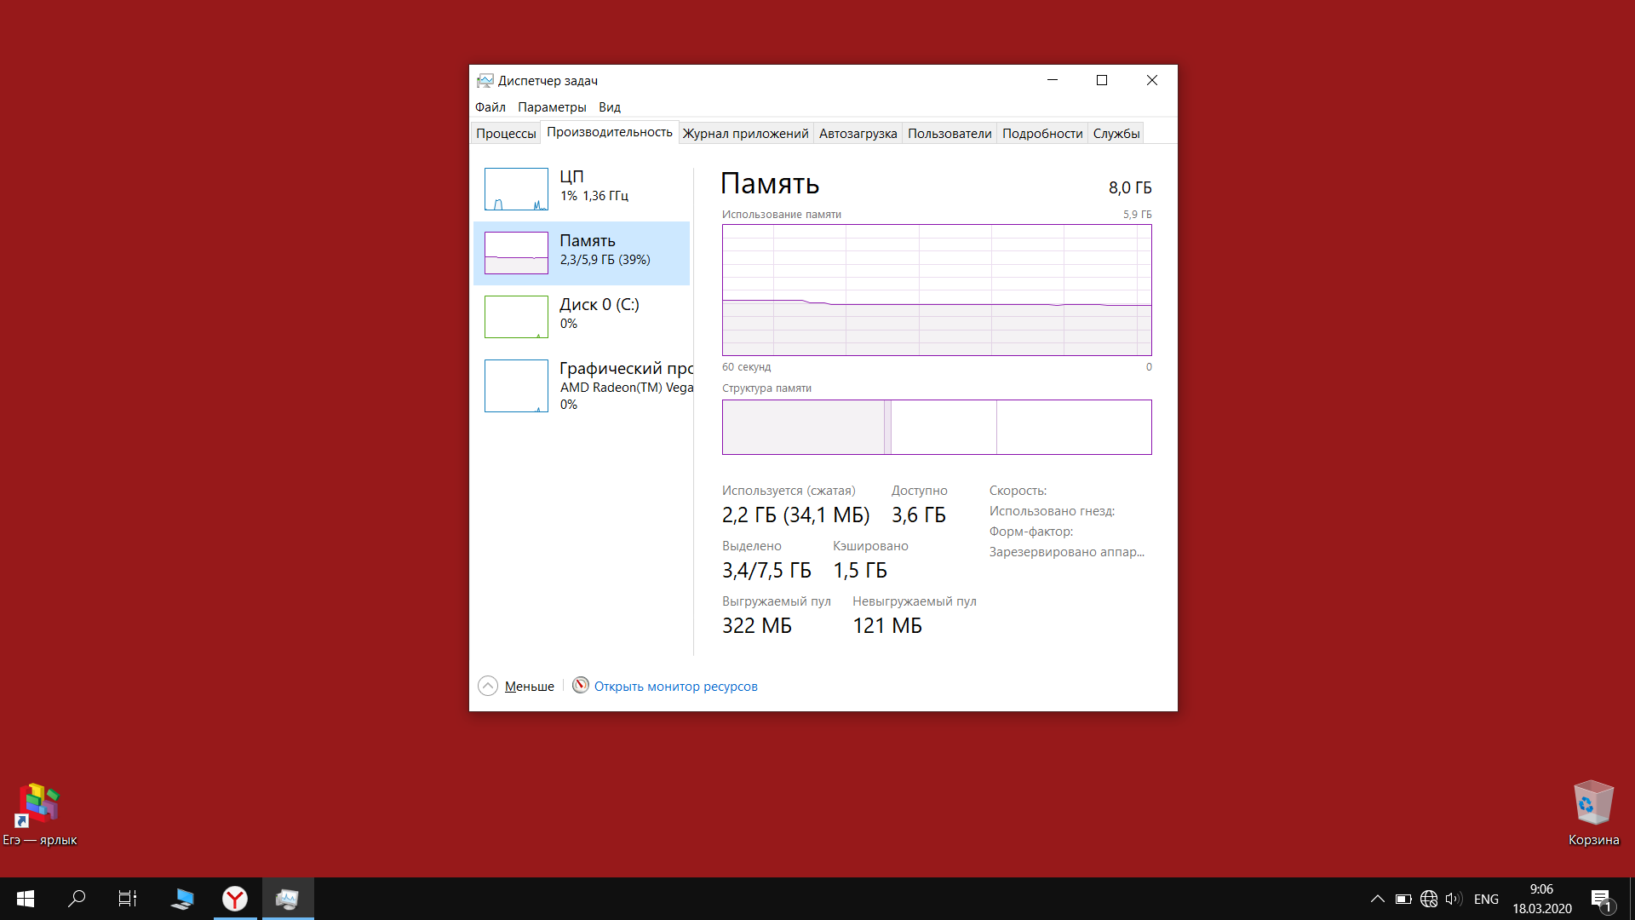Show hidden tray icons chevron
The image size is (1635, 920).
click(1377, 899)
